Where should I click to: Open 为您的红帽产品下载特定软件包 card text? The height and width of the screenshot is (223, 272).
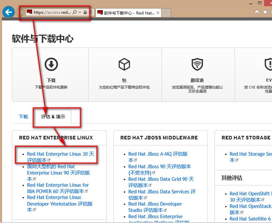click(x=124, y=87)
